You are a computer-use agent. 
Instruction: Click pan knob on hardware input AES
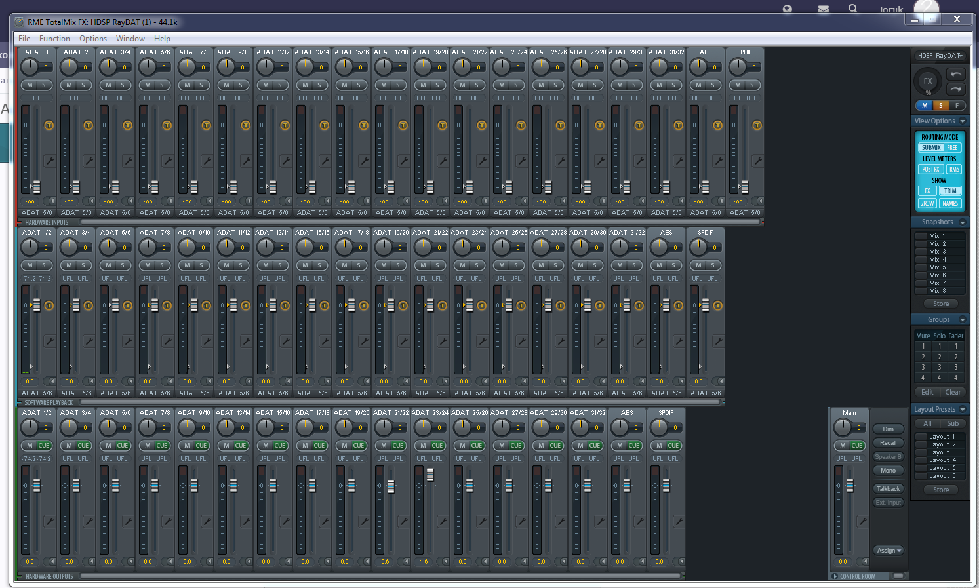tap(698, 66)
